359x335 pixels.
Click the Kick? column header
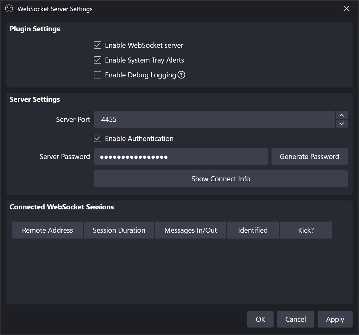pyautogui.click(x=306, y=230)
